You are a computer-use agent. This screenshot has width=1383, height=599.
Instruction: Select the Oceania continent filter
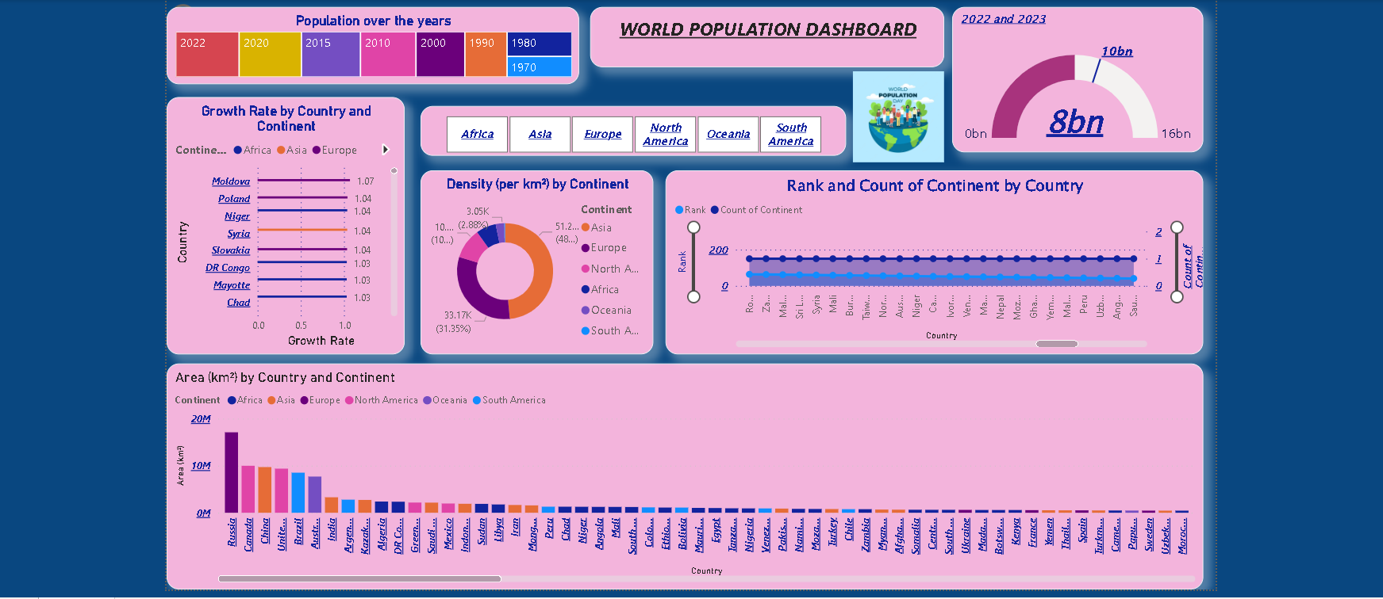[x=728, y=134]
